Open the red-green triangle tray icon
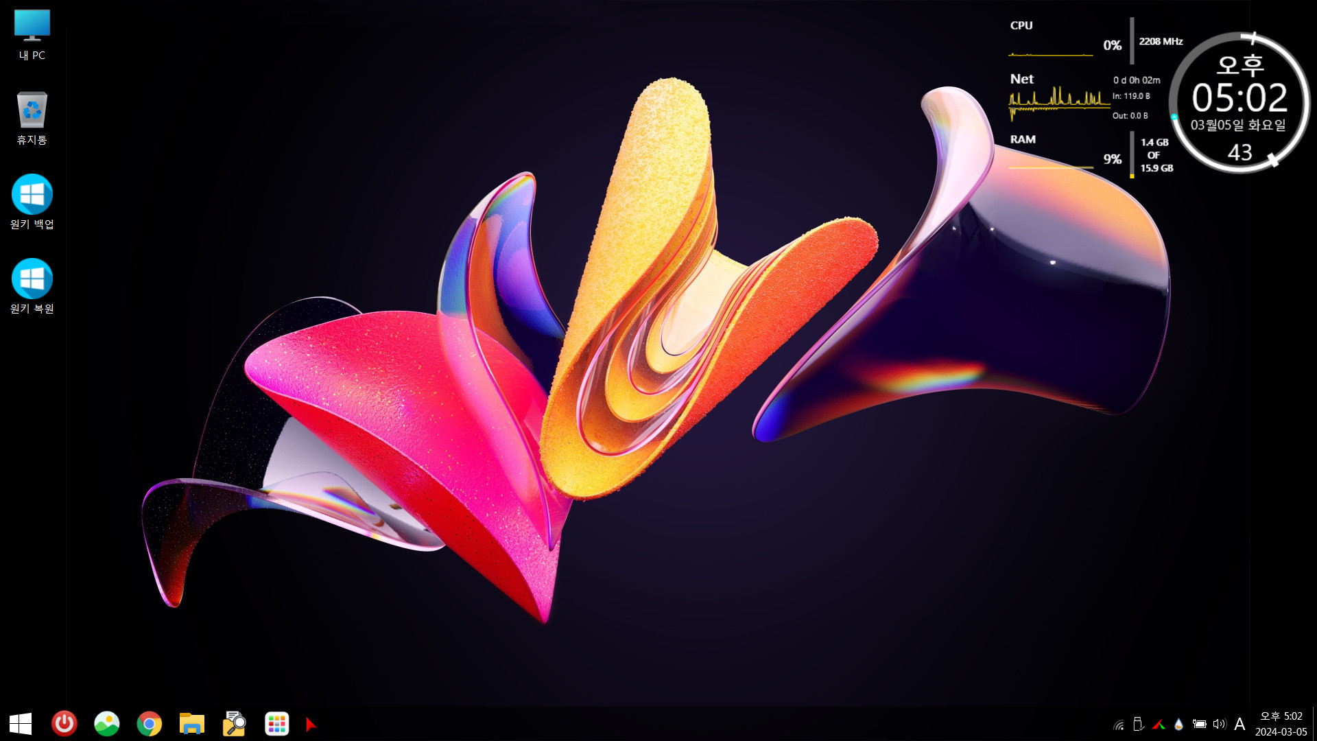 coord(1159,725)
